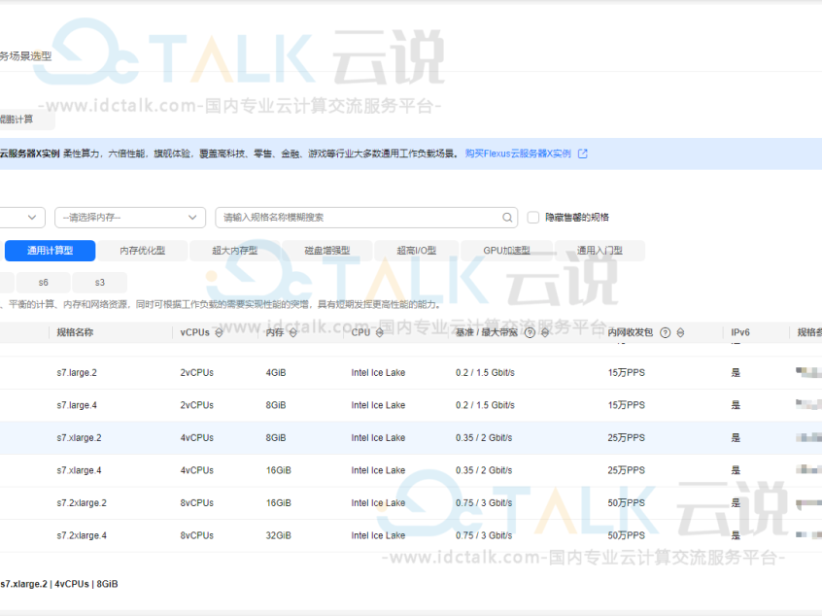Click IPv6 column header
Viewport: 822px width, 616px height.
740,332
